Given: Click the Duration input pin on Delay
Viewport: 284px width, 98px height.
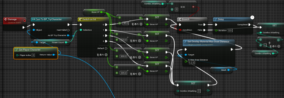Looking at the screenshot, I should click(x=216, y=31).
